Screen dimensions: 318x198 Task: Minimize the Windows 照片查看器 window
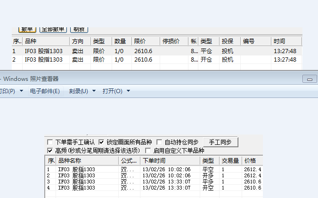point(310,79)
